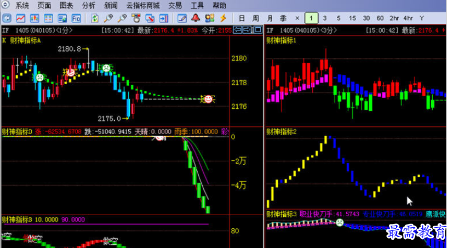Viewport: 451px width, 248px height.
Task: Click the lightning bolt quick trade icon
Action: (x=223, y=18)
